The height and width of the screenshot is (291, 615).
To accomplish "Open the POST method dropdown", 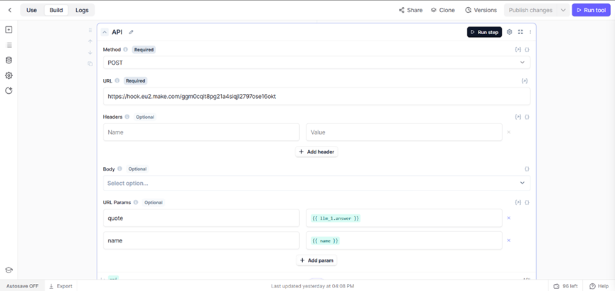I will click(316, 63).
